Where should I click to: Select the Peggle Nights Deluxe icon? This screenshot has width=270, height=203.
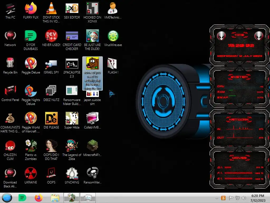(31, 91)
